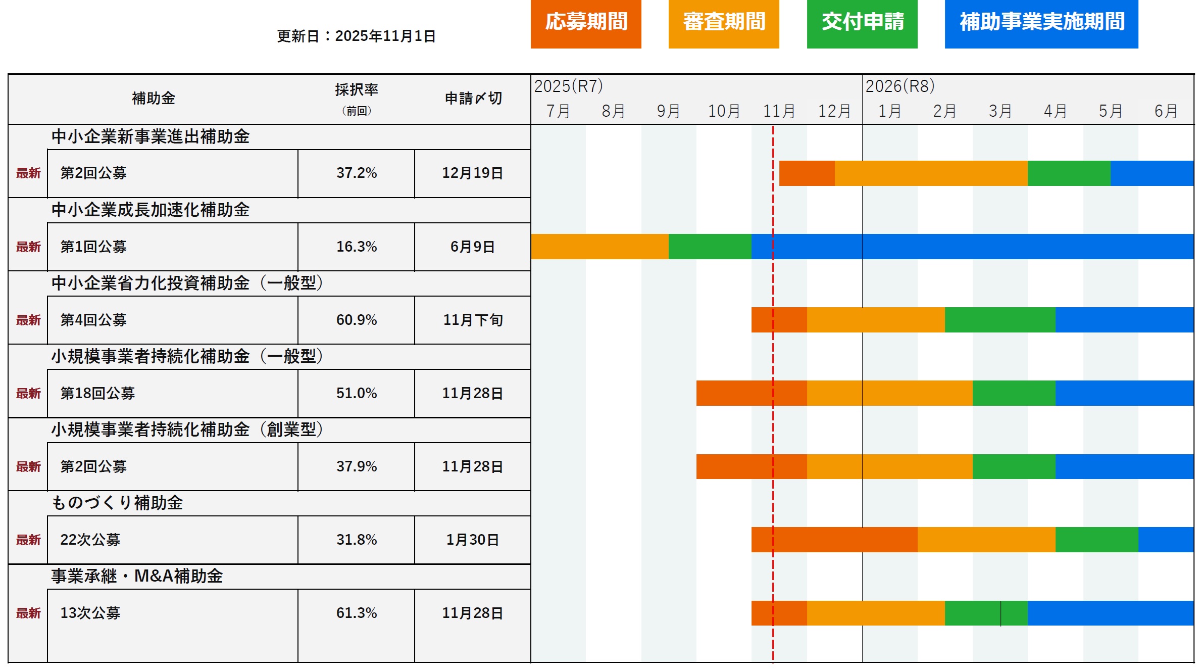Image resolution: width=1202 pixels, height=669 pixels.
Task: Click the 2026(R8) year label
Action: tap(900, 86)
